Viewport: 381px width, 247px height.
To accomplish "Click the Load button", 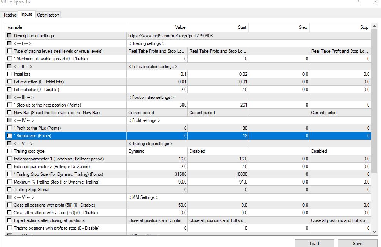I will [x=314, y=244].
